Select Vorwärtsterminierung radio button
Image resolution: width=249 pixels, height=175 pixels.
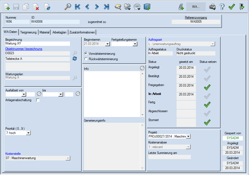pyautogui.click(x=86, y=54)
